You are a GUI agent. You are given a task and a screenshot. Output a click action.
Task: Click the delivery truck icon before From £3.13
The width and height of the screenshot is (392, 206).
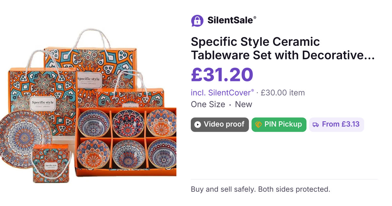pyautogui.click(x=316, y=125)
